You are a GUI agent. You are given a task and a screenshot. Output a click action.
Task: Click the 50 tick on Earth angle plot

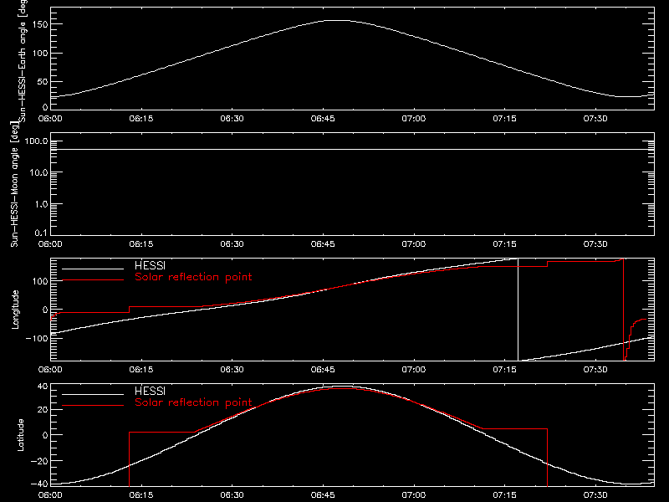[43, 81]
